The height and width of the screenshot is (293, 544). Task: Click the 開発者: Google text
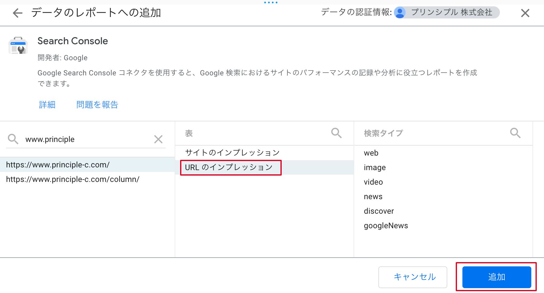pyautogui.click(x=63, y=58)
